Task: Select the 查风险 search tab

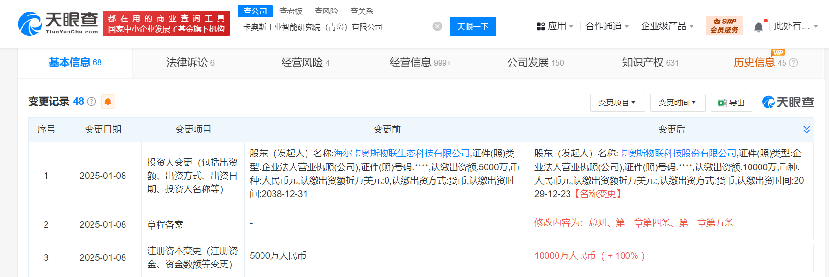Action: tap(326, 11)
